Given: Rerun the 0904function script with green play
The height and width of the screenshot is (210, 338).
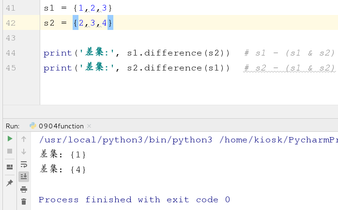Looking at the screenshot, I should [x=10, y=139].
